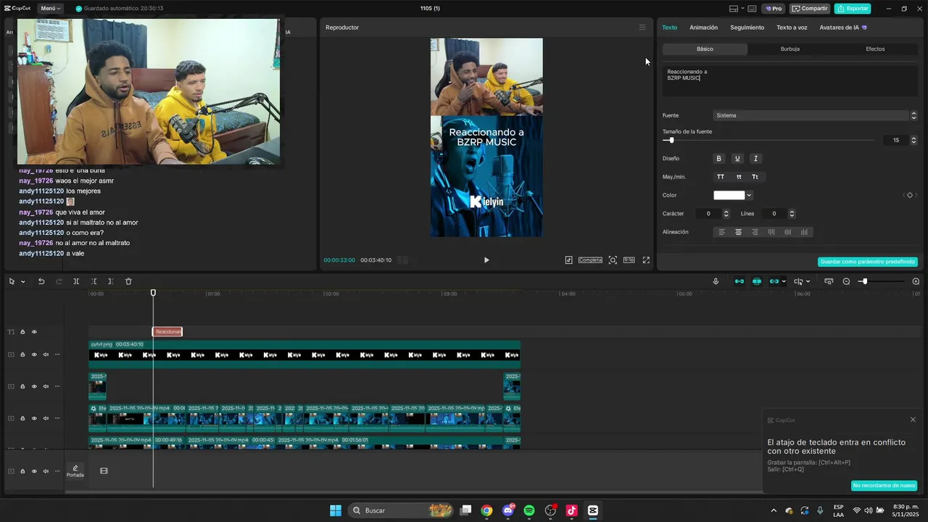Viewport: 928px width, 522px height.
Task: Select the Burbuja sub-tab
Action: [x=790, y=49]
